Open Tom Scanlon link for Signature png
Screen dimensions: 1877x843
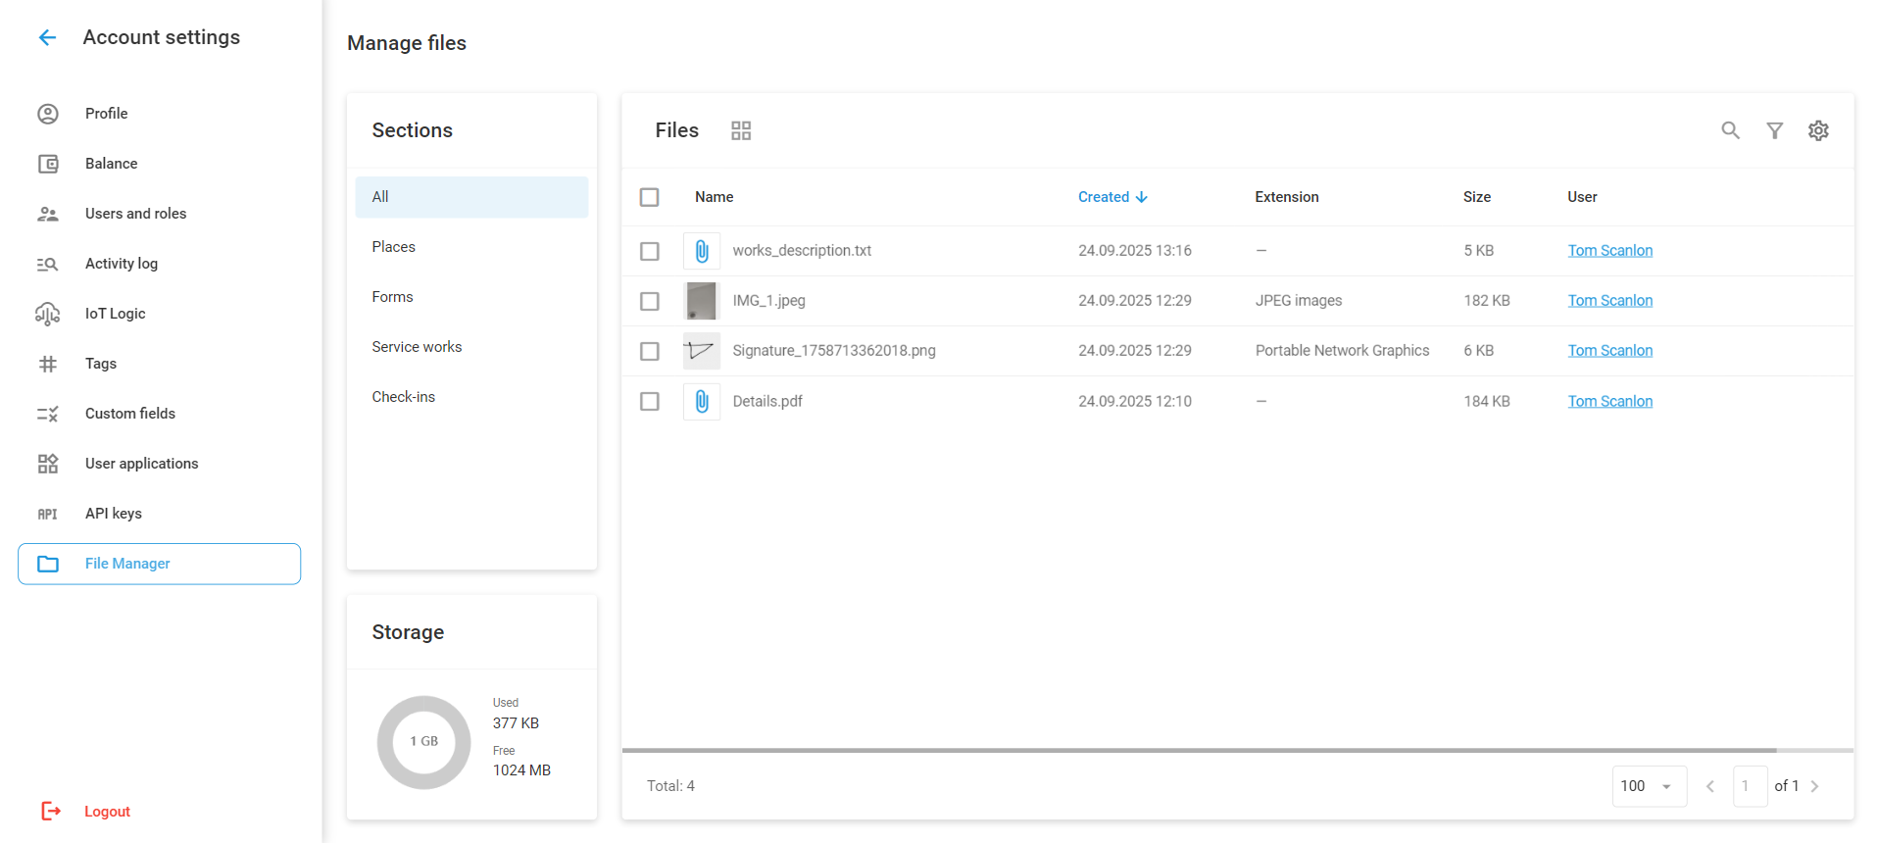pos(1609,351)
